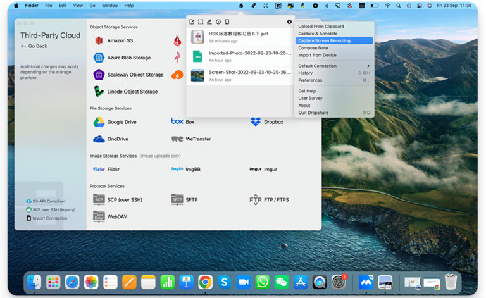The image size is (486, 298).
Task: Open Screen-Shot upload entry
Action: point(240,75)
